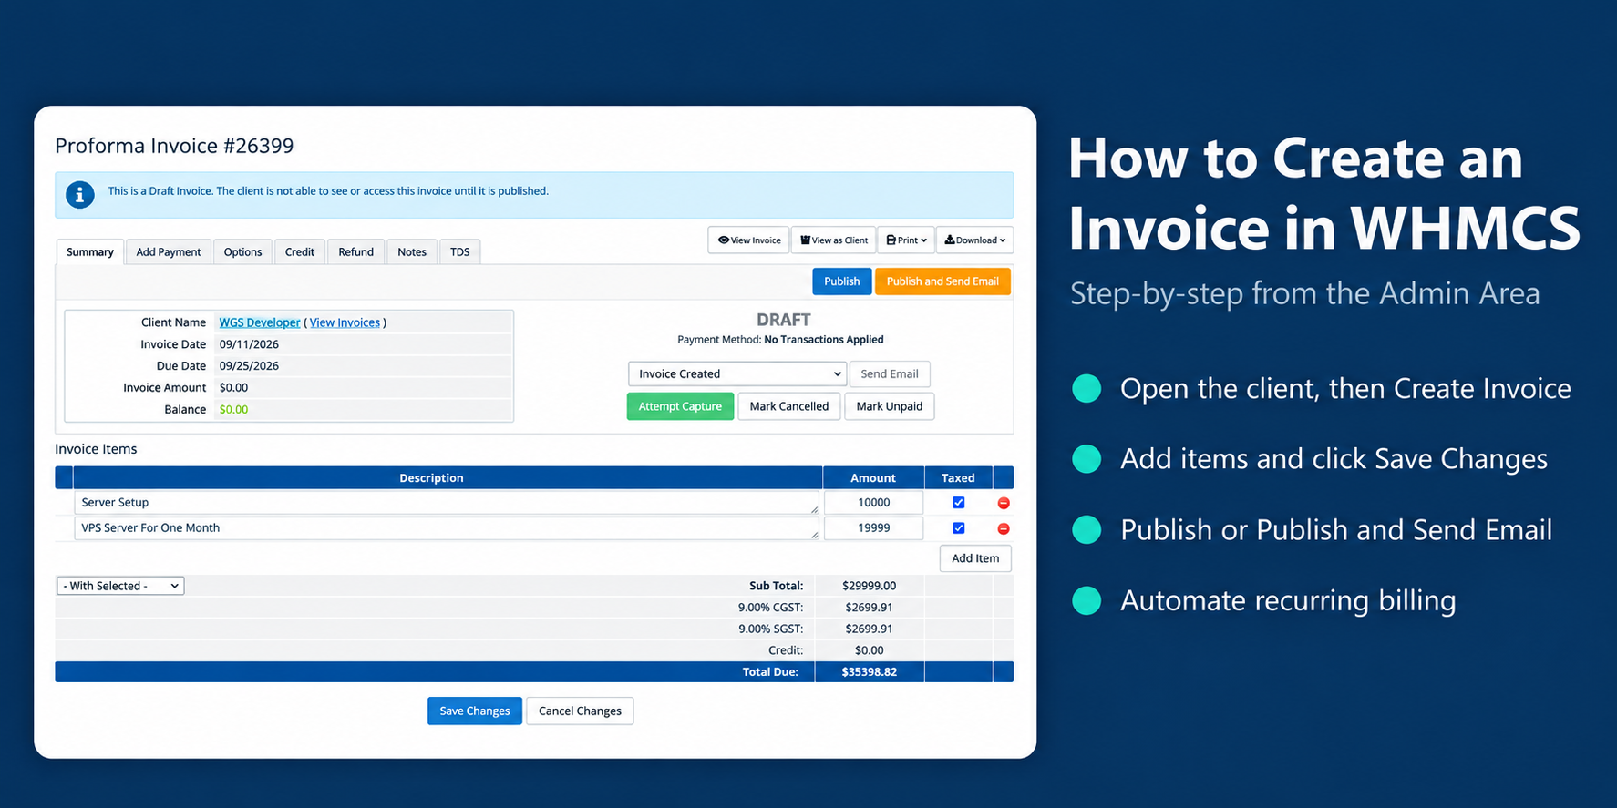Follow the View Invoices link

345,322
